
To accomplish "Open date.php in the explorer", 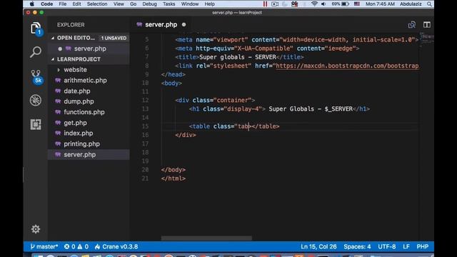I will coord(77,91).
